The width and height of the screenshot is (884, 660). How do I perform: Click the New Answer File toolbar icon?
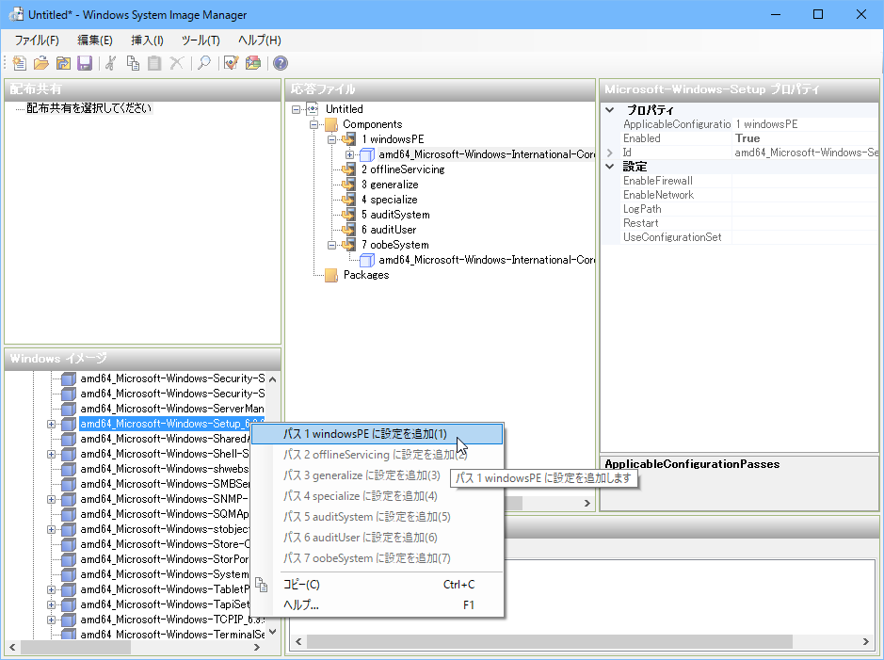pos(19,63)
